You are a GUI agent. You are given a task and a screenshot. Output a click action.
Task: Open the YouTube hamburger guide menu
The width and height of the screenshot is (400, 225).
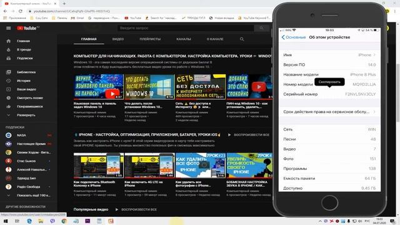(x=8, y=28)
